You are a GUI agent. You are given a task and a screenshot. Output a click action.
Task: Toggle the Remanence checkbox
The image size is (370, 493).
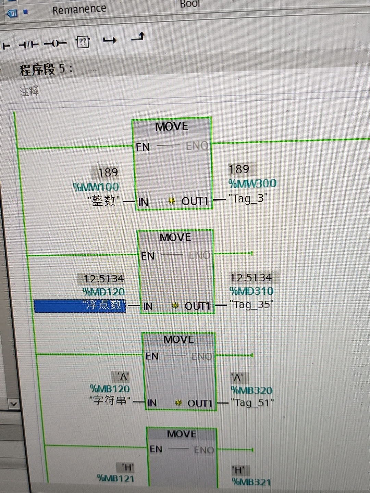26,10
